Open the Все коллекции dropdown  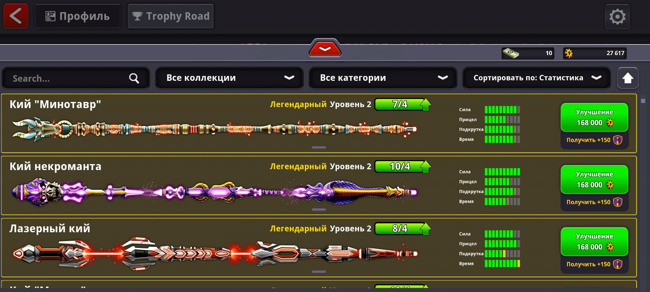click(229, 78)
